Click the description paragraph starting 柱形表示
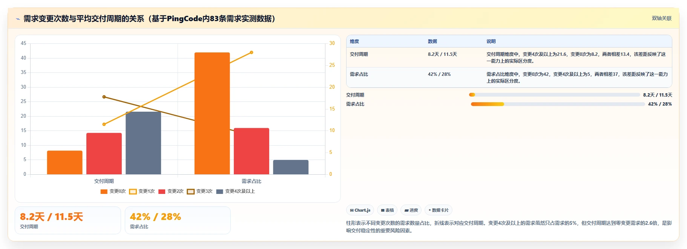This screenshot has height=249, width=687. click(509, 227)
